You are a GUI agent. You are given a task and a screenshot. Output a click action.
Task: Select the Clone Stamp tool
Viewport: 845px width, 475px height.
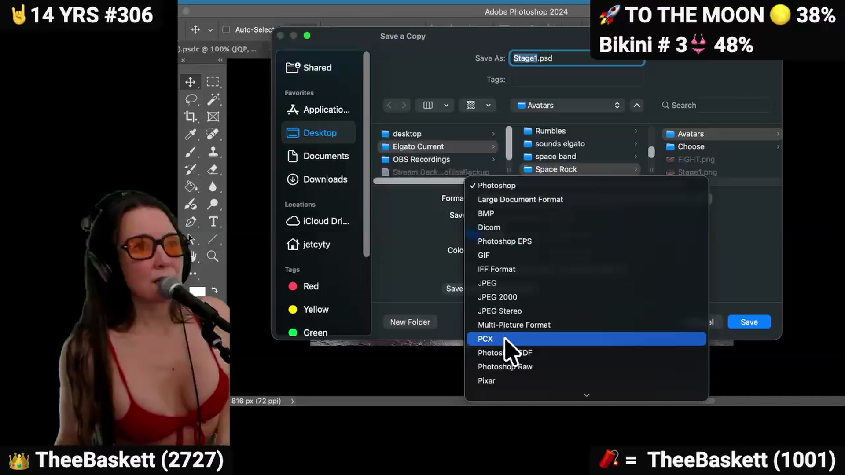tap(213, 152)
